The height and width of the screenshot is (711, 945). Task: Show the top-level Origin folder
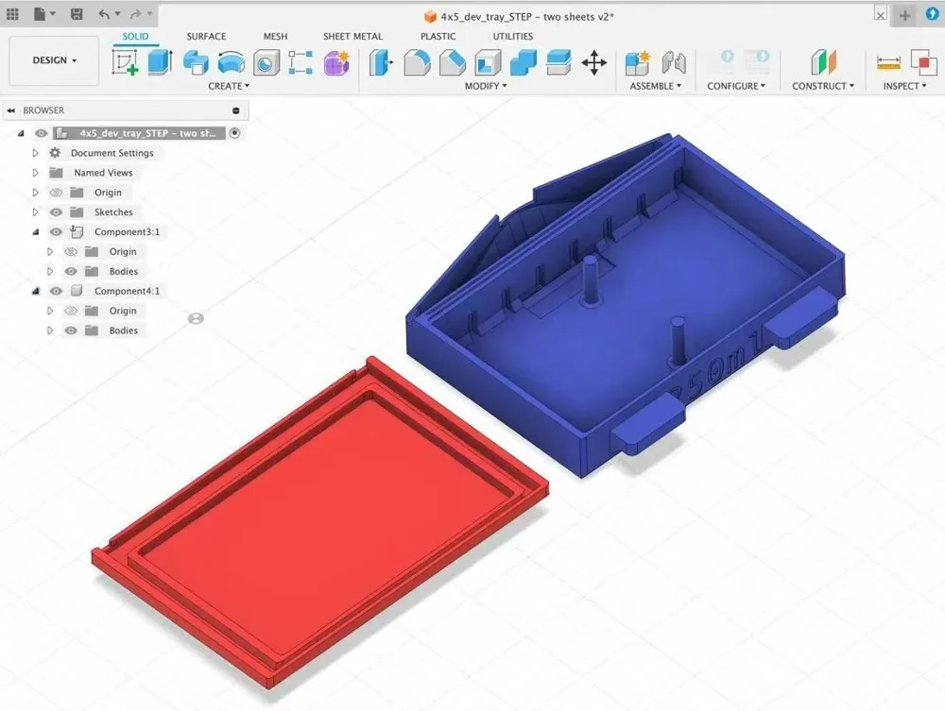(56, 193)
